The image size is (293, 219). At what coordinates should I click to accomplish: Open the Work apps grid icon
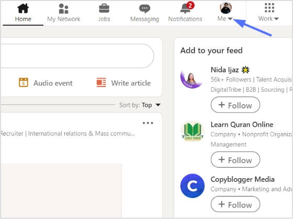click(x=269, y=8)
